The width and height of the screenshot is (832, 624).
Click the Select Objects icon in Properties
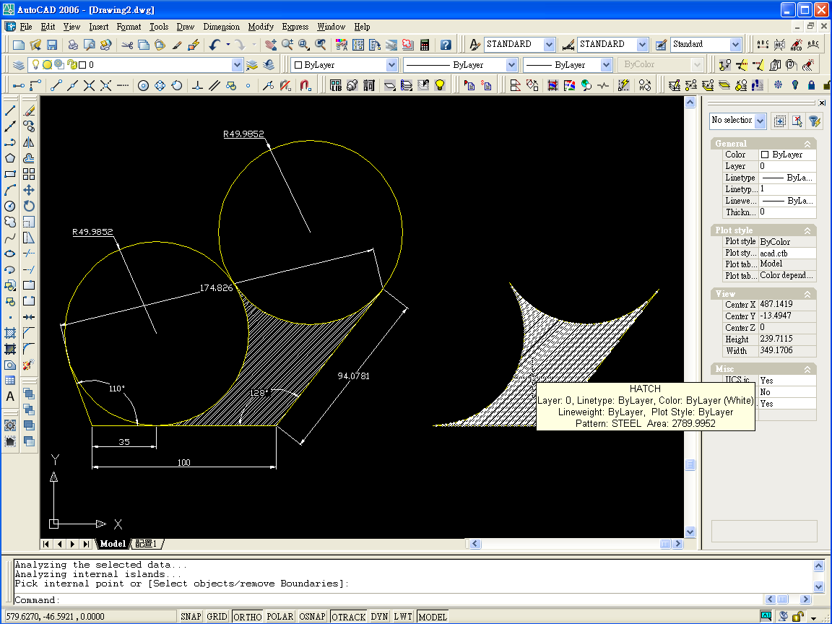click(797, 121)
